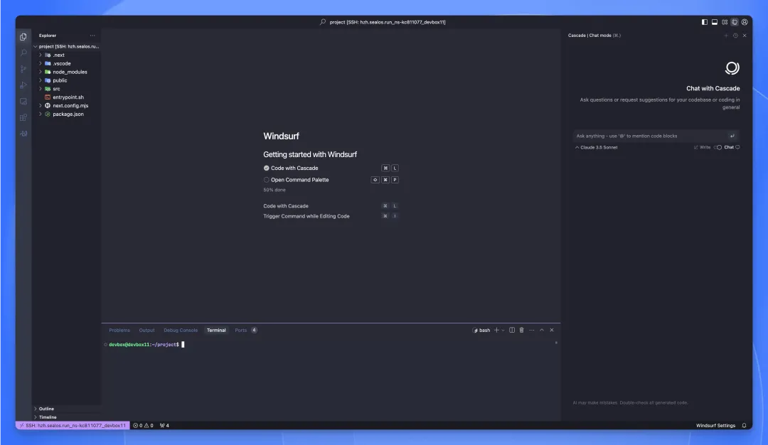The height and width of the screenshot is (445, 768).
Task: Open the Explorer view in activity bar
Action: 23,37
